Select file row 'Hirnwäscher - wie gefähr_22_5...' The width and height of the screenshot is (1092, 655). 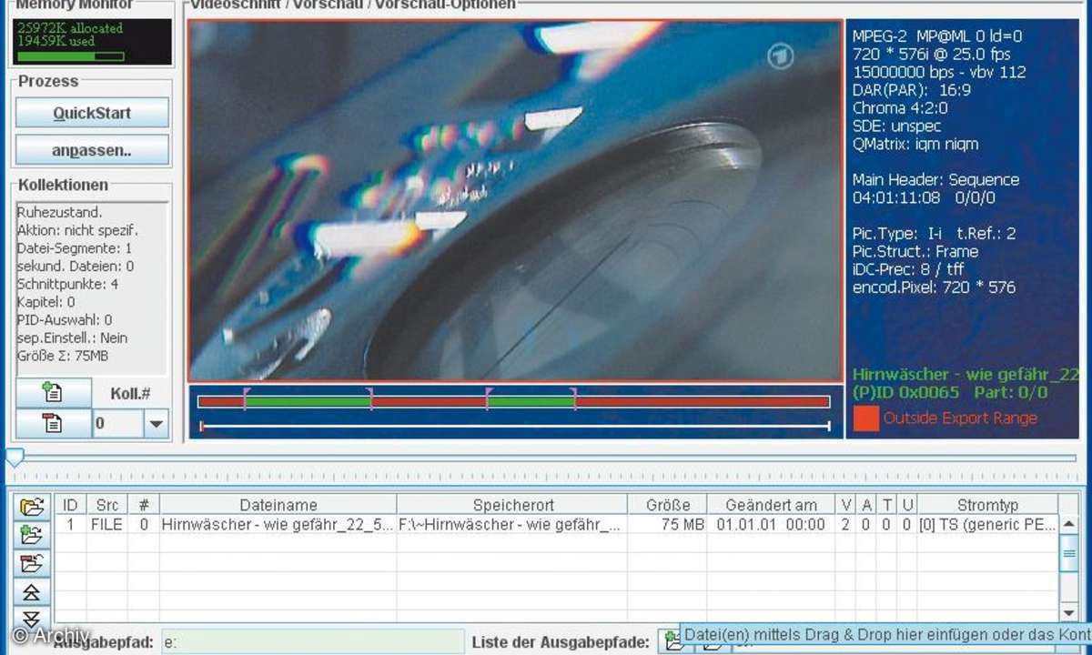(x=278, y=525)
